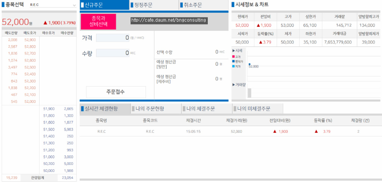Screen dimensions: 382x182
Task: Click the 종목코드 column header
Action: pos(150,120)
